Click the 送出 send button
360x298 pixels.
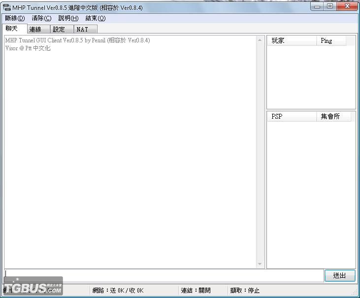pyautogui.click(x=340, y=275)
